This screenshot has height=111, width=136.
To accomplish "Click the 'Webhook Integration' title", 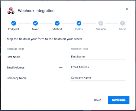I will point(36,11).
